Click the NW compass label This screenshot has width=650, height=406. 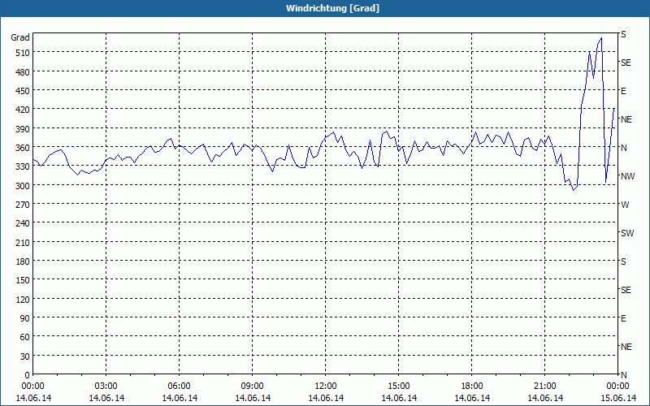point(627,176)
